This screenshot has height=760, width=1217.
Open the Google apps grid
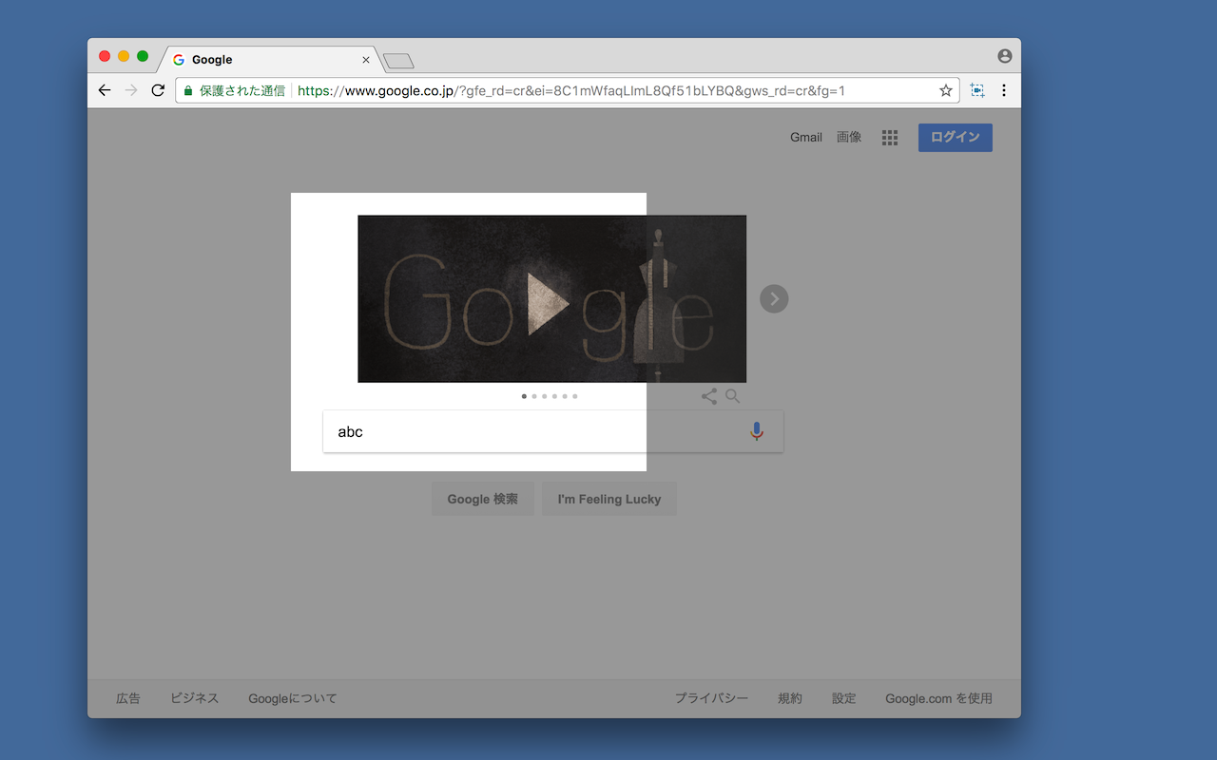point(890,138)
